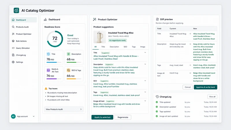Image resolution: width=231 pixels, height=130 pixels.
Task: Click the Regenerate button
Action: [123, 117]
